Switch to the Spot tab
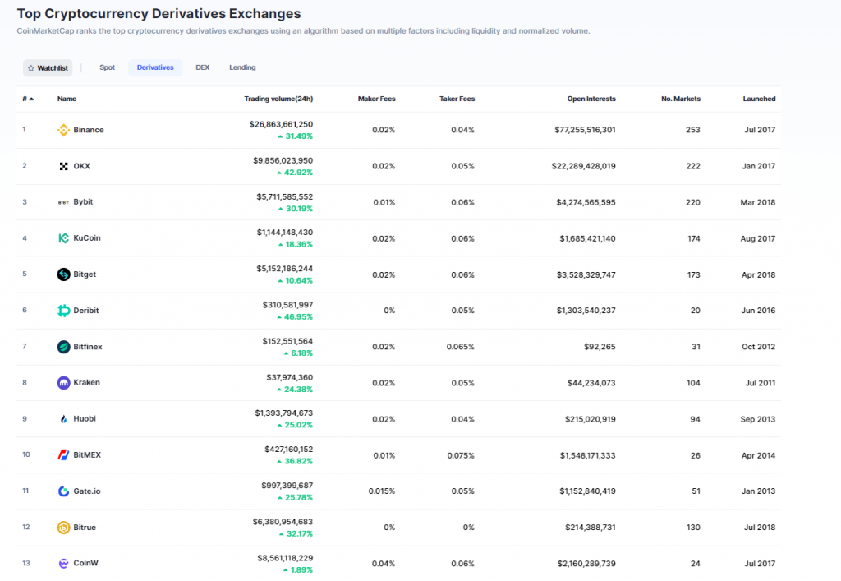 (x=108, y=67)
